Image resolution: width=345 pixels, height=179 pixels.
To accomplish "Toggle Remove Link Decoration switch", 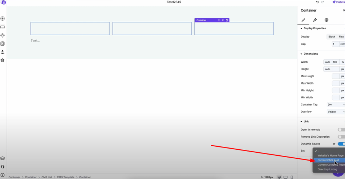I will [341, 137].
